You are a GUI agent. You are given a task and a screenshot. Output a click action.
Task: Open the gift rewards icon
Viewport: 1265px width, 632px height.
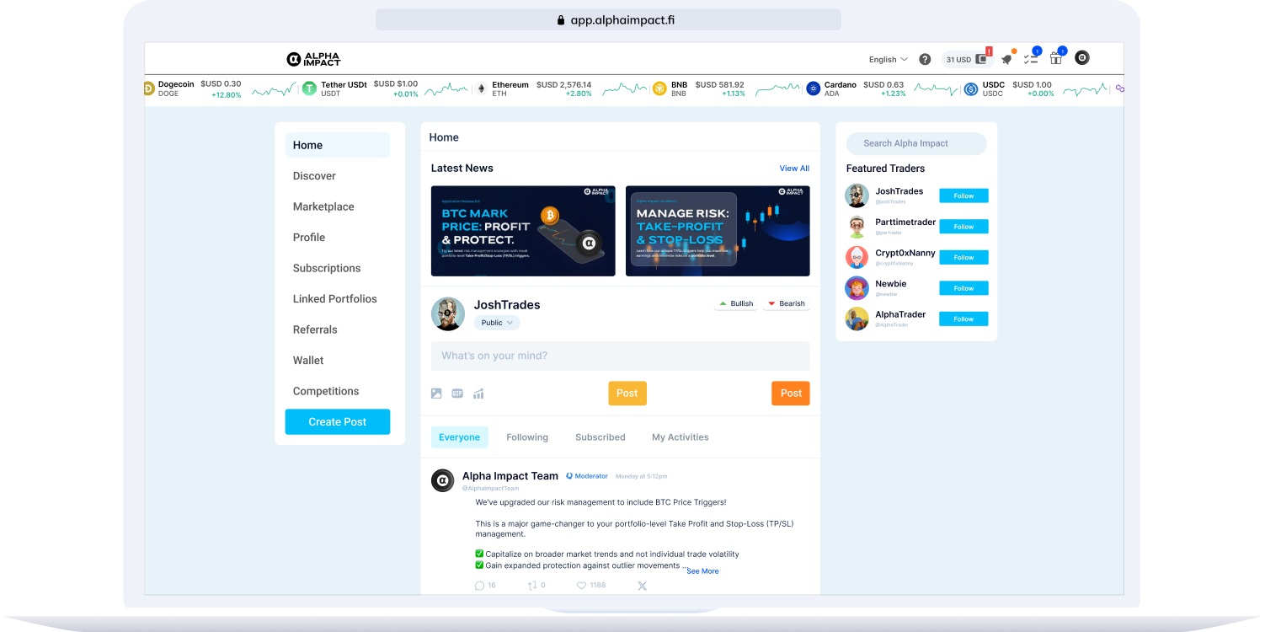(1055, 58)
